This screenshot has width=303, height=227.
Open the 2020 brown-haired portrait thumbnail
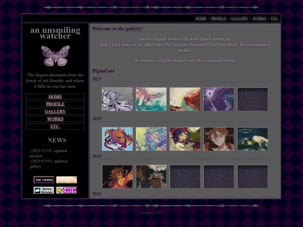[x=219, y=139]
